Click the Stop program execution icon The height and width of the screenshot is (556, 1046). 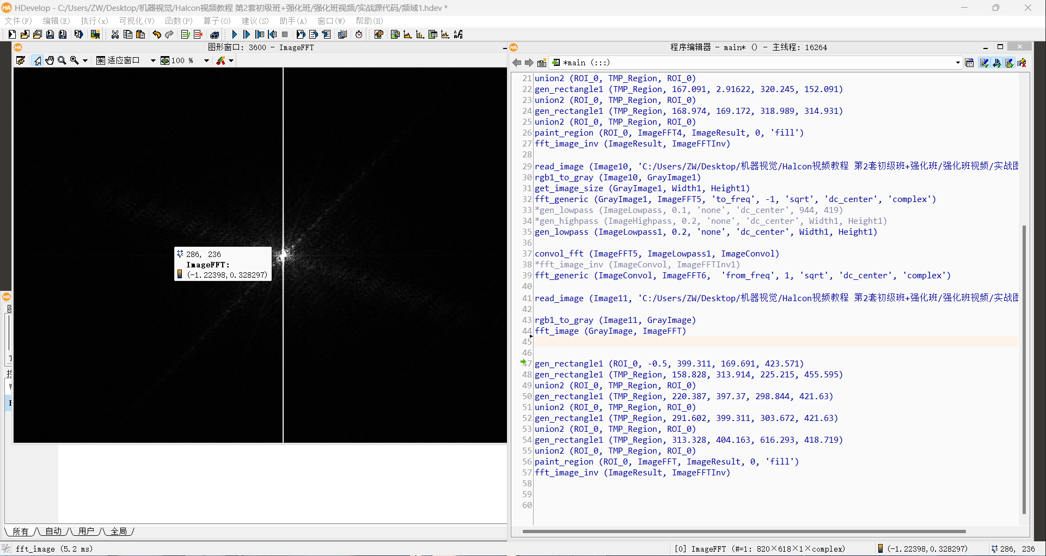click(285, 34)
